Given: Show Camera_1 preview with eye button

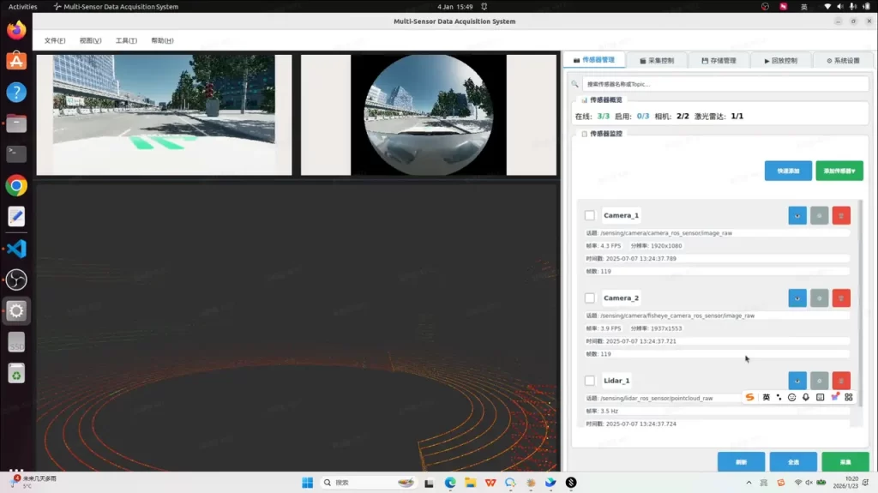Looking at the screenshot, I should [x=797, y=216].
